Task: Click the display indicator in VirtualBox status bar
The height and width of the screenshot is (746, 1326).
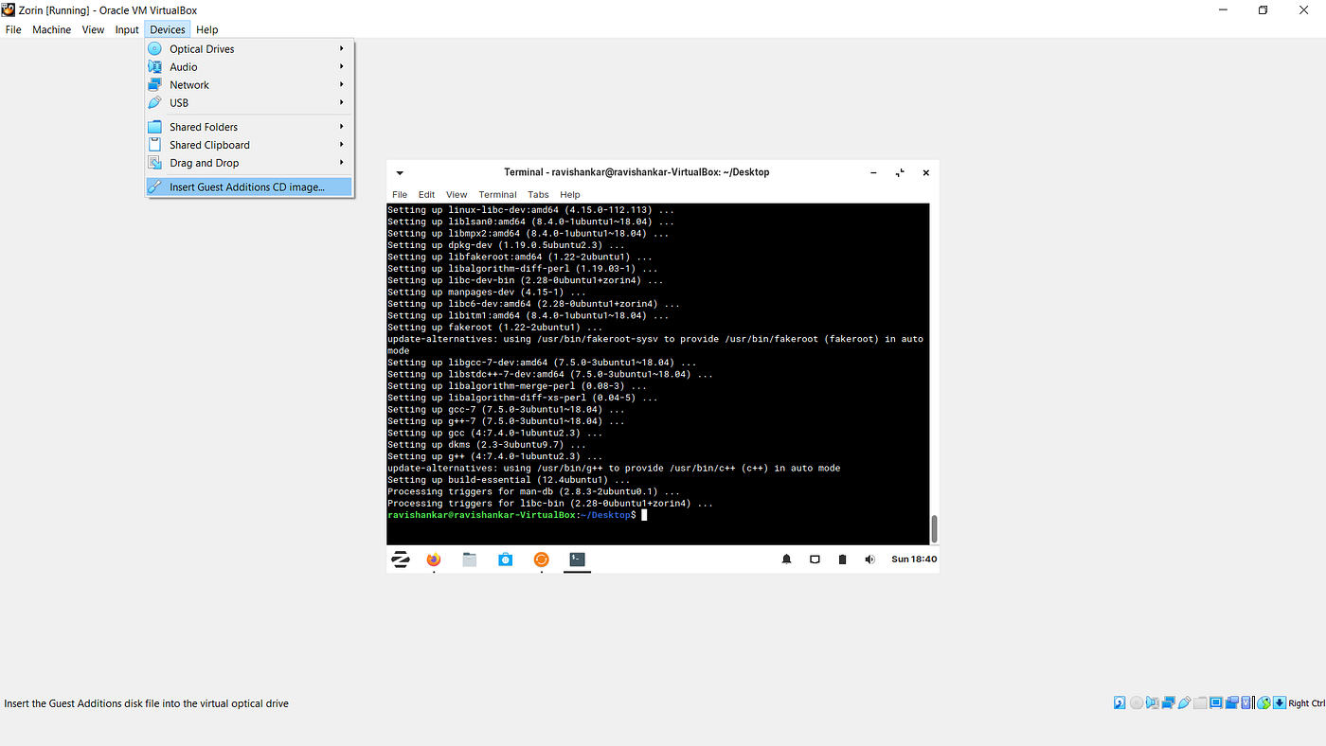Action: [x=1216, y=702]
